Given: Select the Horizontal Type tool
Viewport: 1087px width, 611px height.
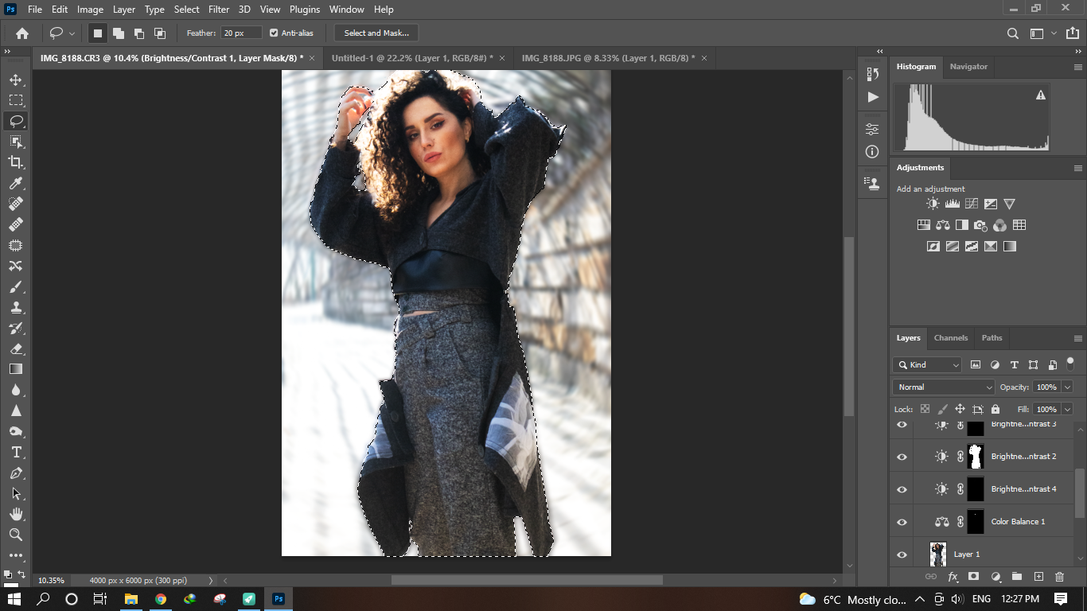Looking at the screenshot, I should tap(15, 452).
